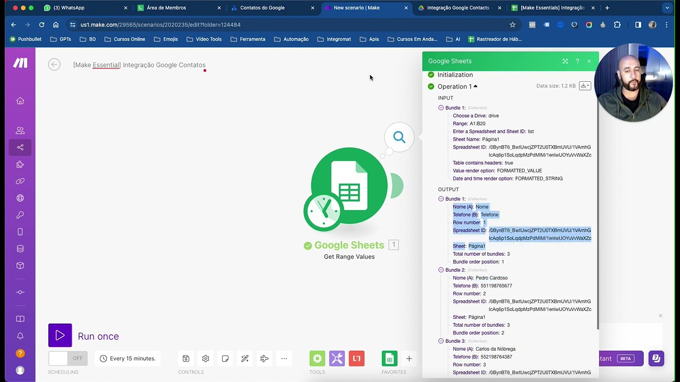Click clock trigger icon on module
This screenshot has height=382, width=680.
pyautogui.click(x=324, y=211)
